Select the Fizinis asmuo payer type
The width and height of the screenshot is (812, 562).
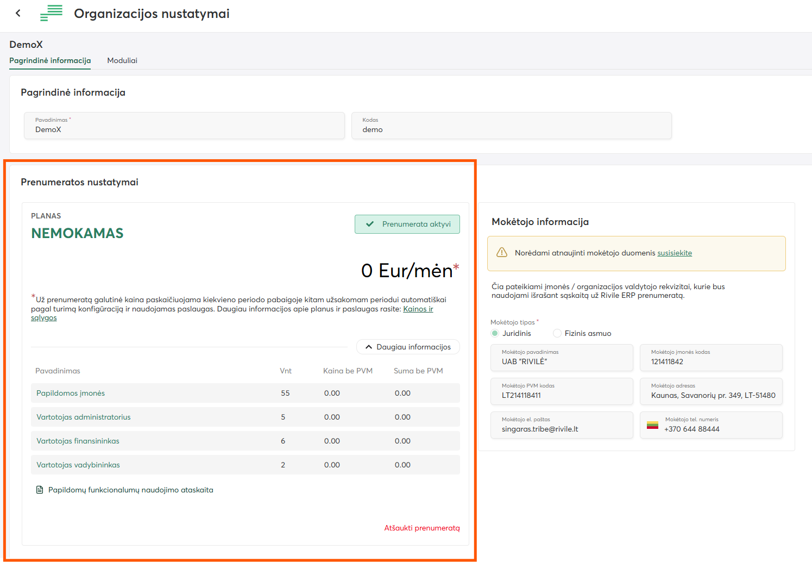coord(557,333)
